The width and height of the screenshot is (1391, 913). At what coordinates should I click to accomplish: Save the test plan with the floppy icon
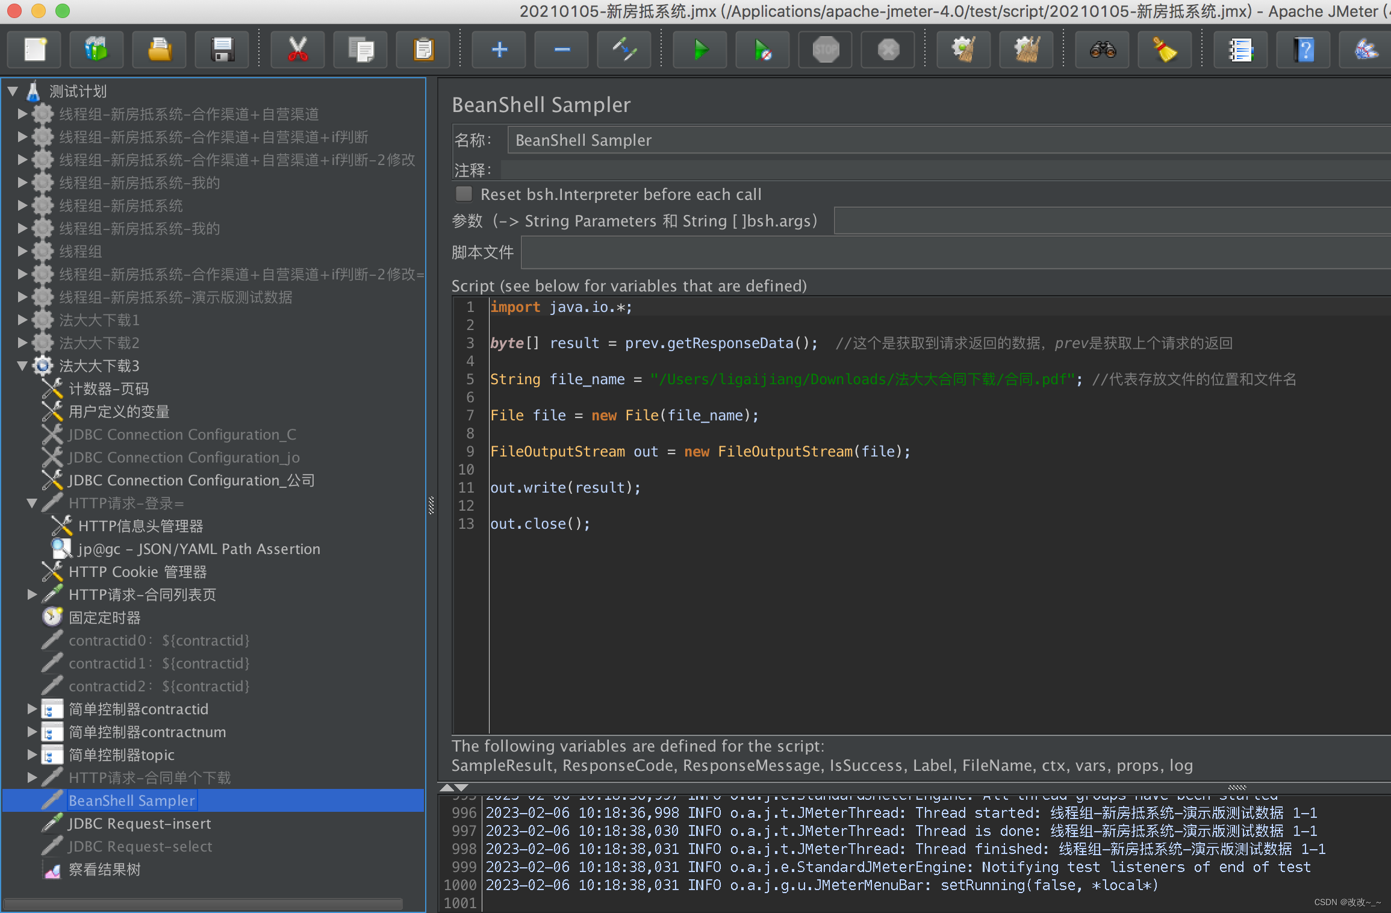pos(222,49)
